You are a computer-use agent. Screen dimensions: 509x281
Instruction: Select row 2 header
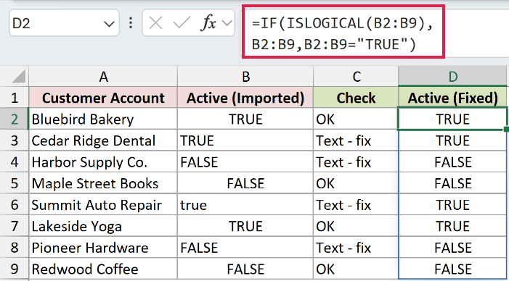coord(15,119)
